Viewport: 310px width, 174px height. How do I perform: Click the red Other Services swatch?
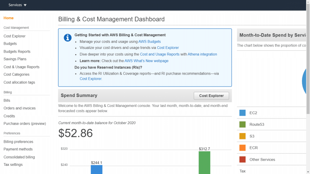(242, 159)
